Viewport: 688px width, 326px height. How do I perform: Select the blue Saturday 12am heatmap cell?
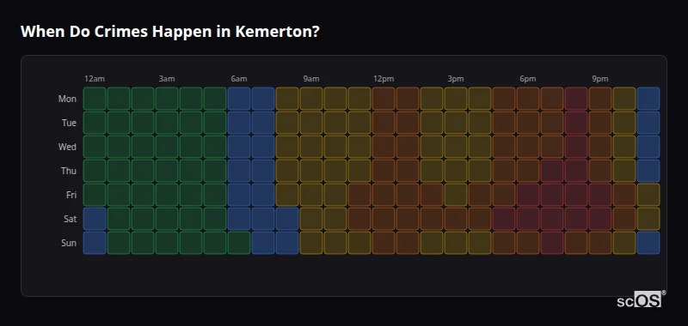pos(95,219)
